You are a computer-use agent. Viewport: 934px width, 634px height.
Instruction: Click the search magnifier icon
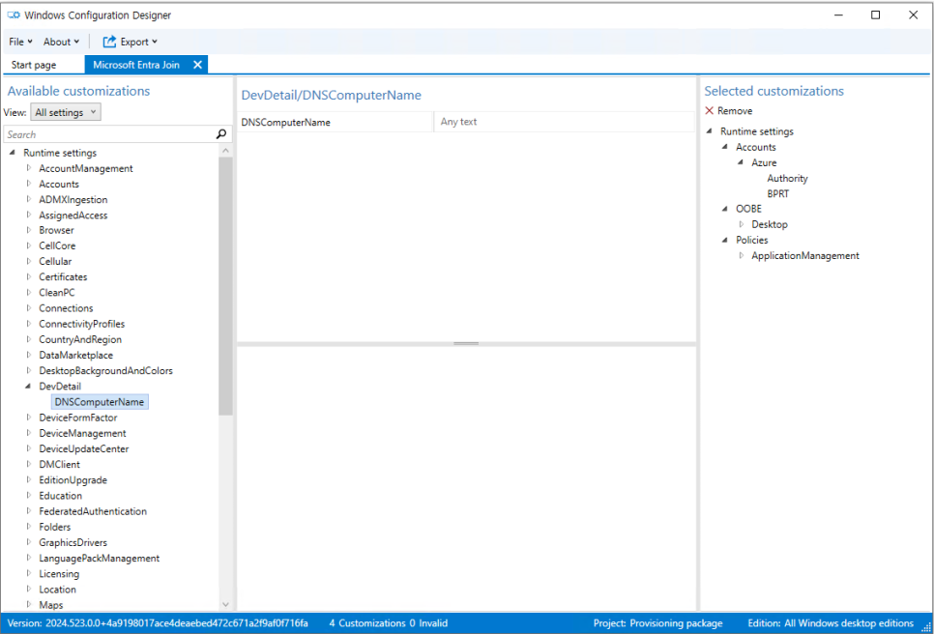(221, 134)
